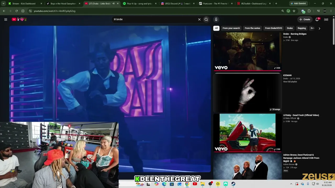Screen dimensions: 335x188
Task: Open the Adrien Broner channel link
Action: pyautogui.click(x=289, y=164)
